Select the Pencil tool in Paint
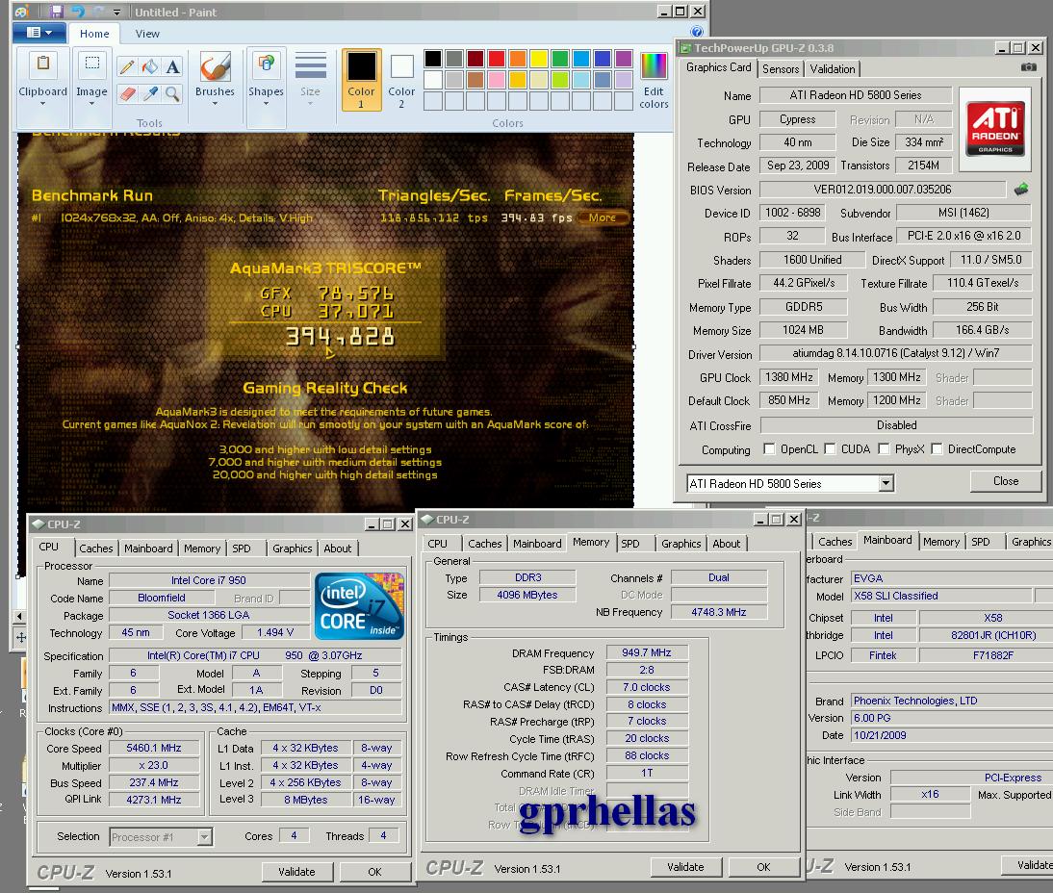 [127, 66]
